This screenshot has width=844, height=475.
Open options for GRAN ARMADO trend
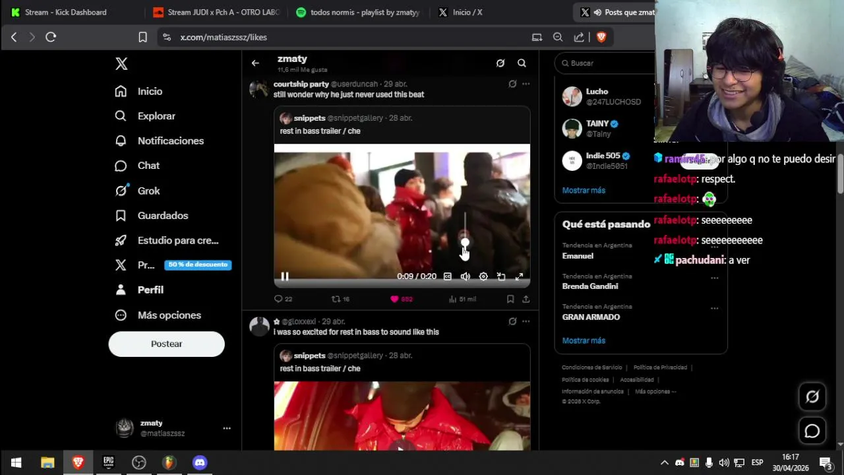pos(714,308)
